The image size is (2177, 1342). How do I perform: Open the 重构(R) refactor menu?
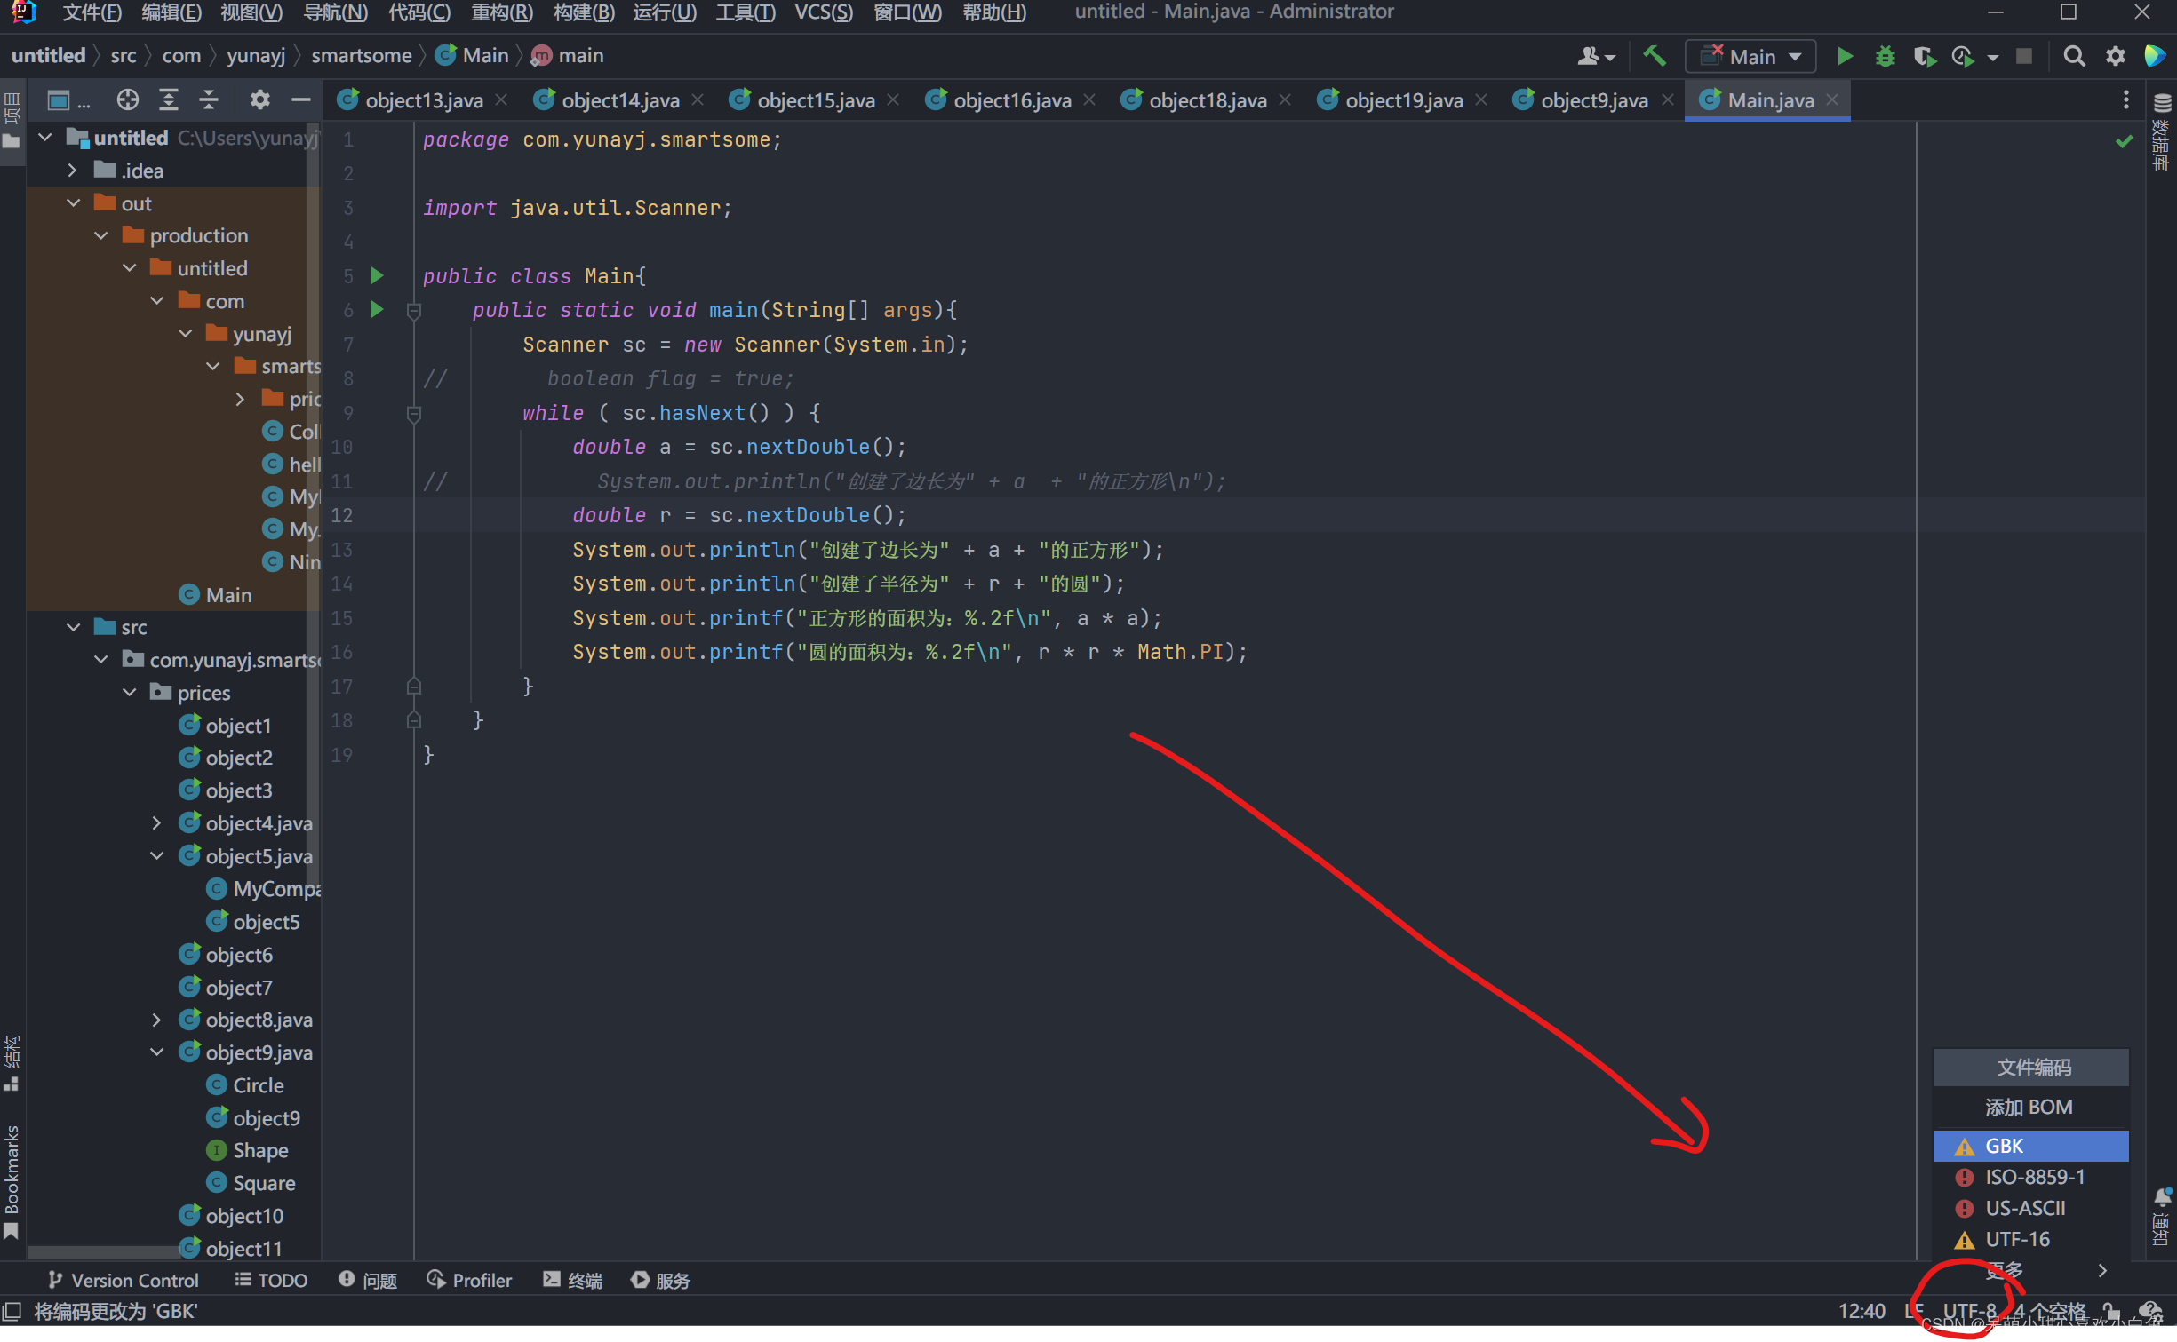(x=502, y=12)
